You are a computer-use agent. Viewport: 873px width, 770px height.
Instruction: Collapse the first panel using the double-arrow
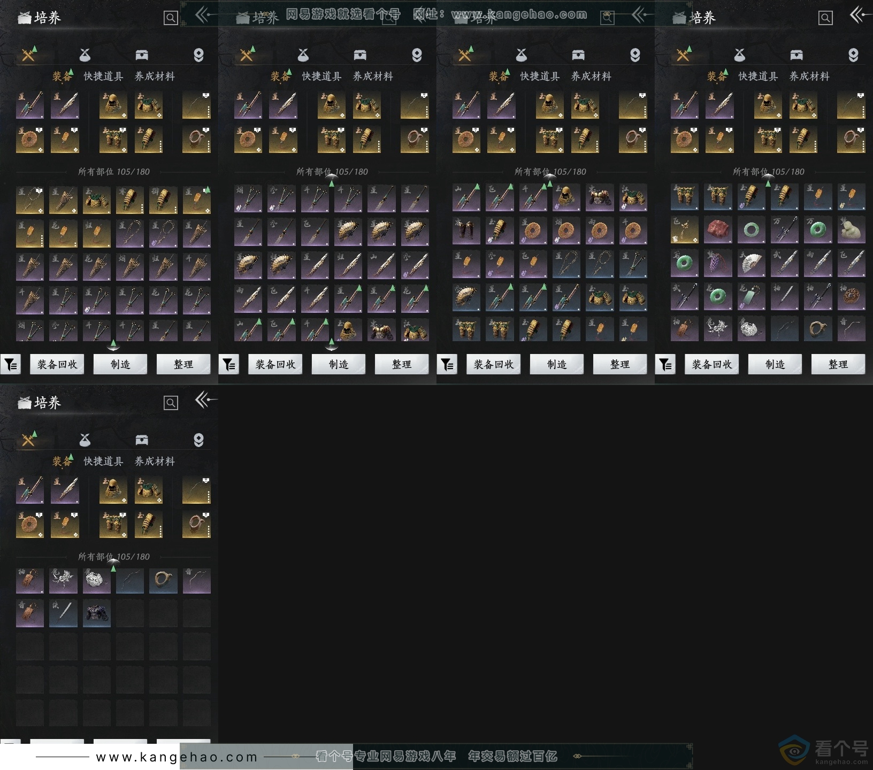pos(205,14)
